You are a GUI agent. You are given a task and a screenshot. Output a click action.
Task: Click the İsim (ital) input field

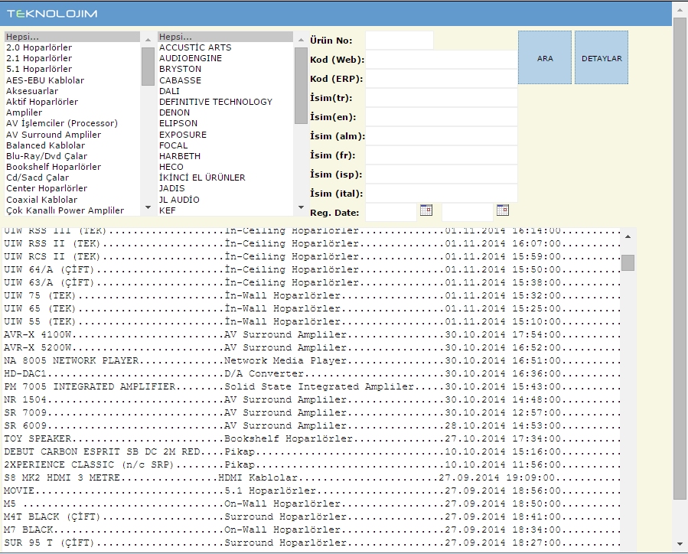[442, 194]
